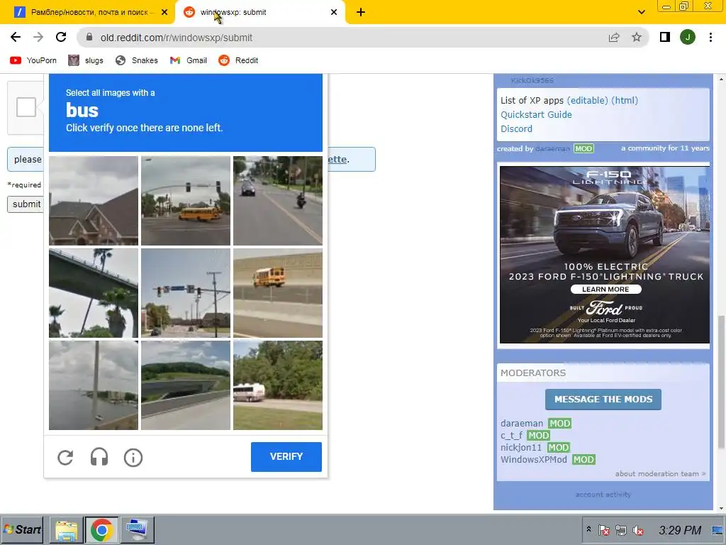Select the traffic lights and utility pole tile

pyautogui.click(x=186, y=293)
